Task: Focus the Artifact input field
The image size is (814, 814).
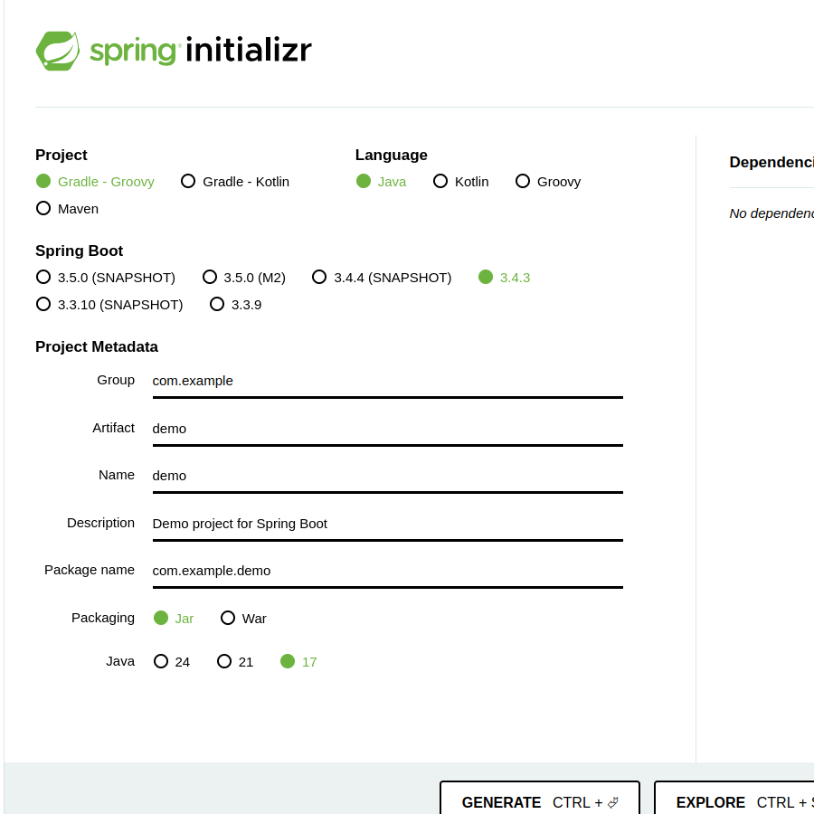Action: pos(388,430)
